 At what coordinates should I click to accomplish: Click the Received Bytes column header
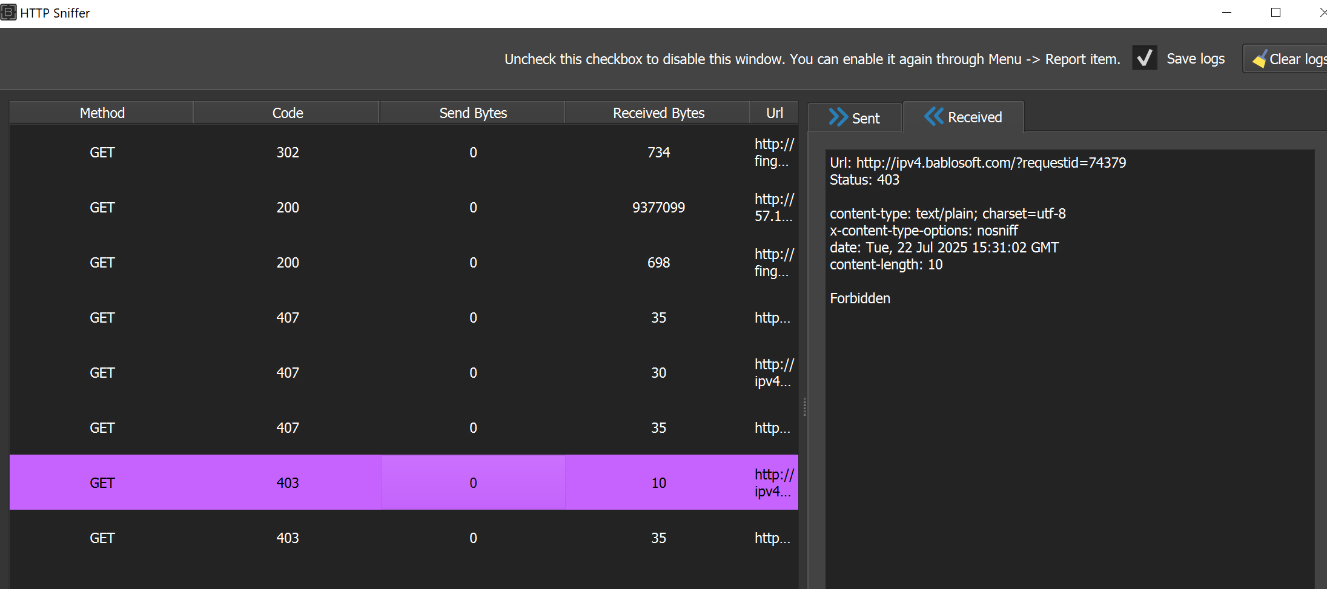(658, 113)
